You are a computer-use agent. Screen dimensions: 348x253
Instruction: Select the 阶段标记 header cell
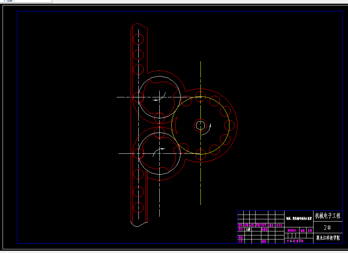click(x=292, y=230)
